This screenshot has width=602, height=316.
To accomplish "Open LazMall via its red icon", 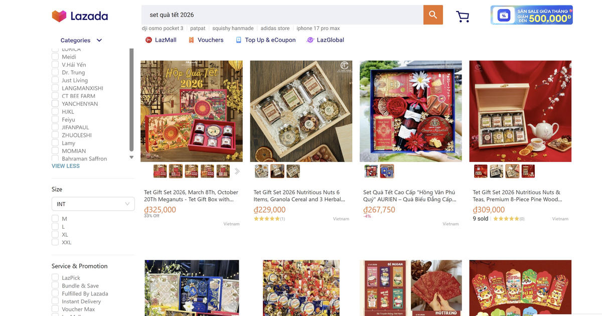I will tap(148, 40).
